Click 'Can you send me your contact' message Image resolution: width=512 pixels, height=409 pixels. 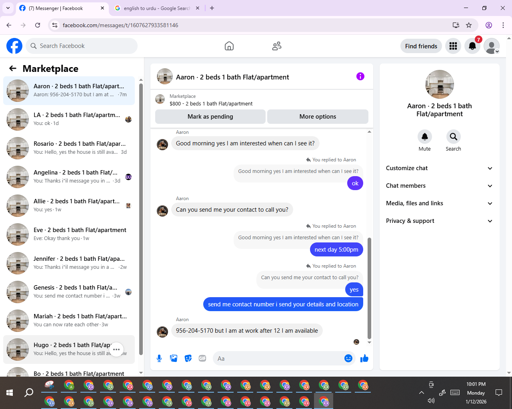tap(232, 210)
